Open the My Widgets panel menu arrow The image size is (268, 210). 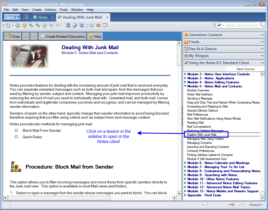tap(262, 56)
